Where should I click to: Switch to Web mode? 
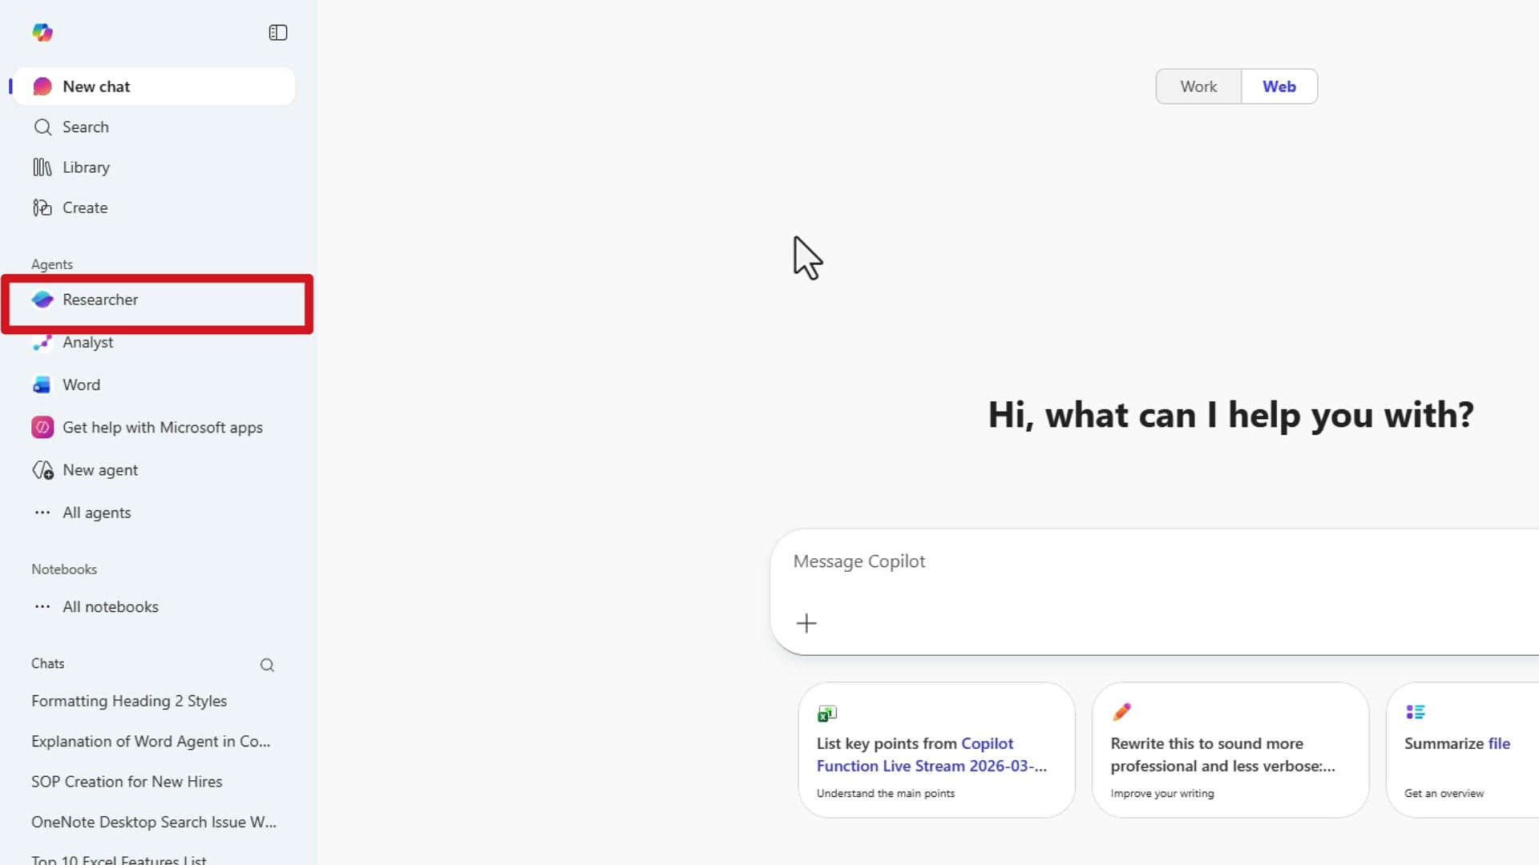pos(1278,86)
